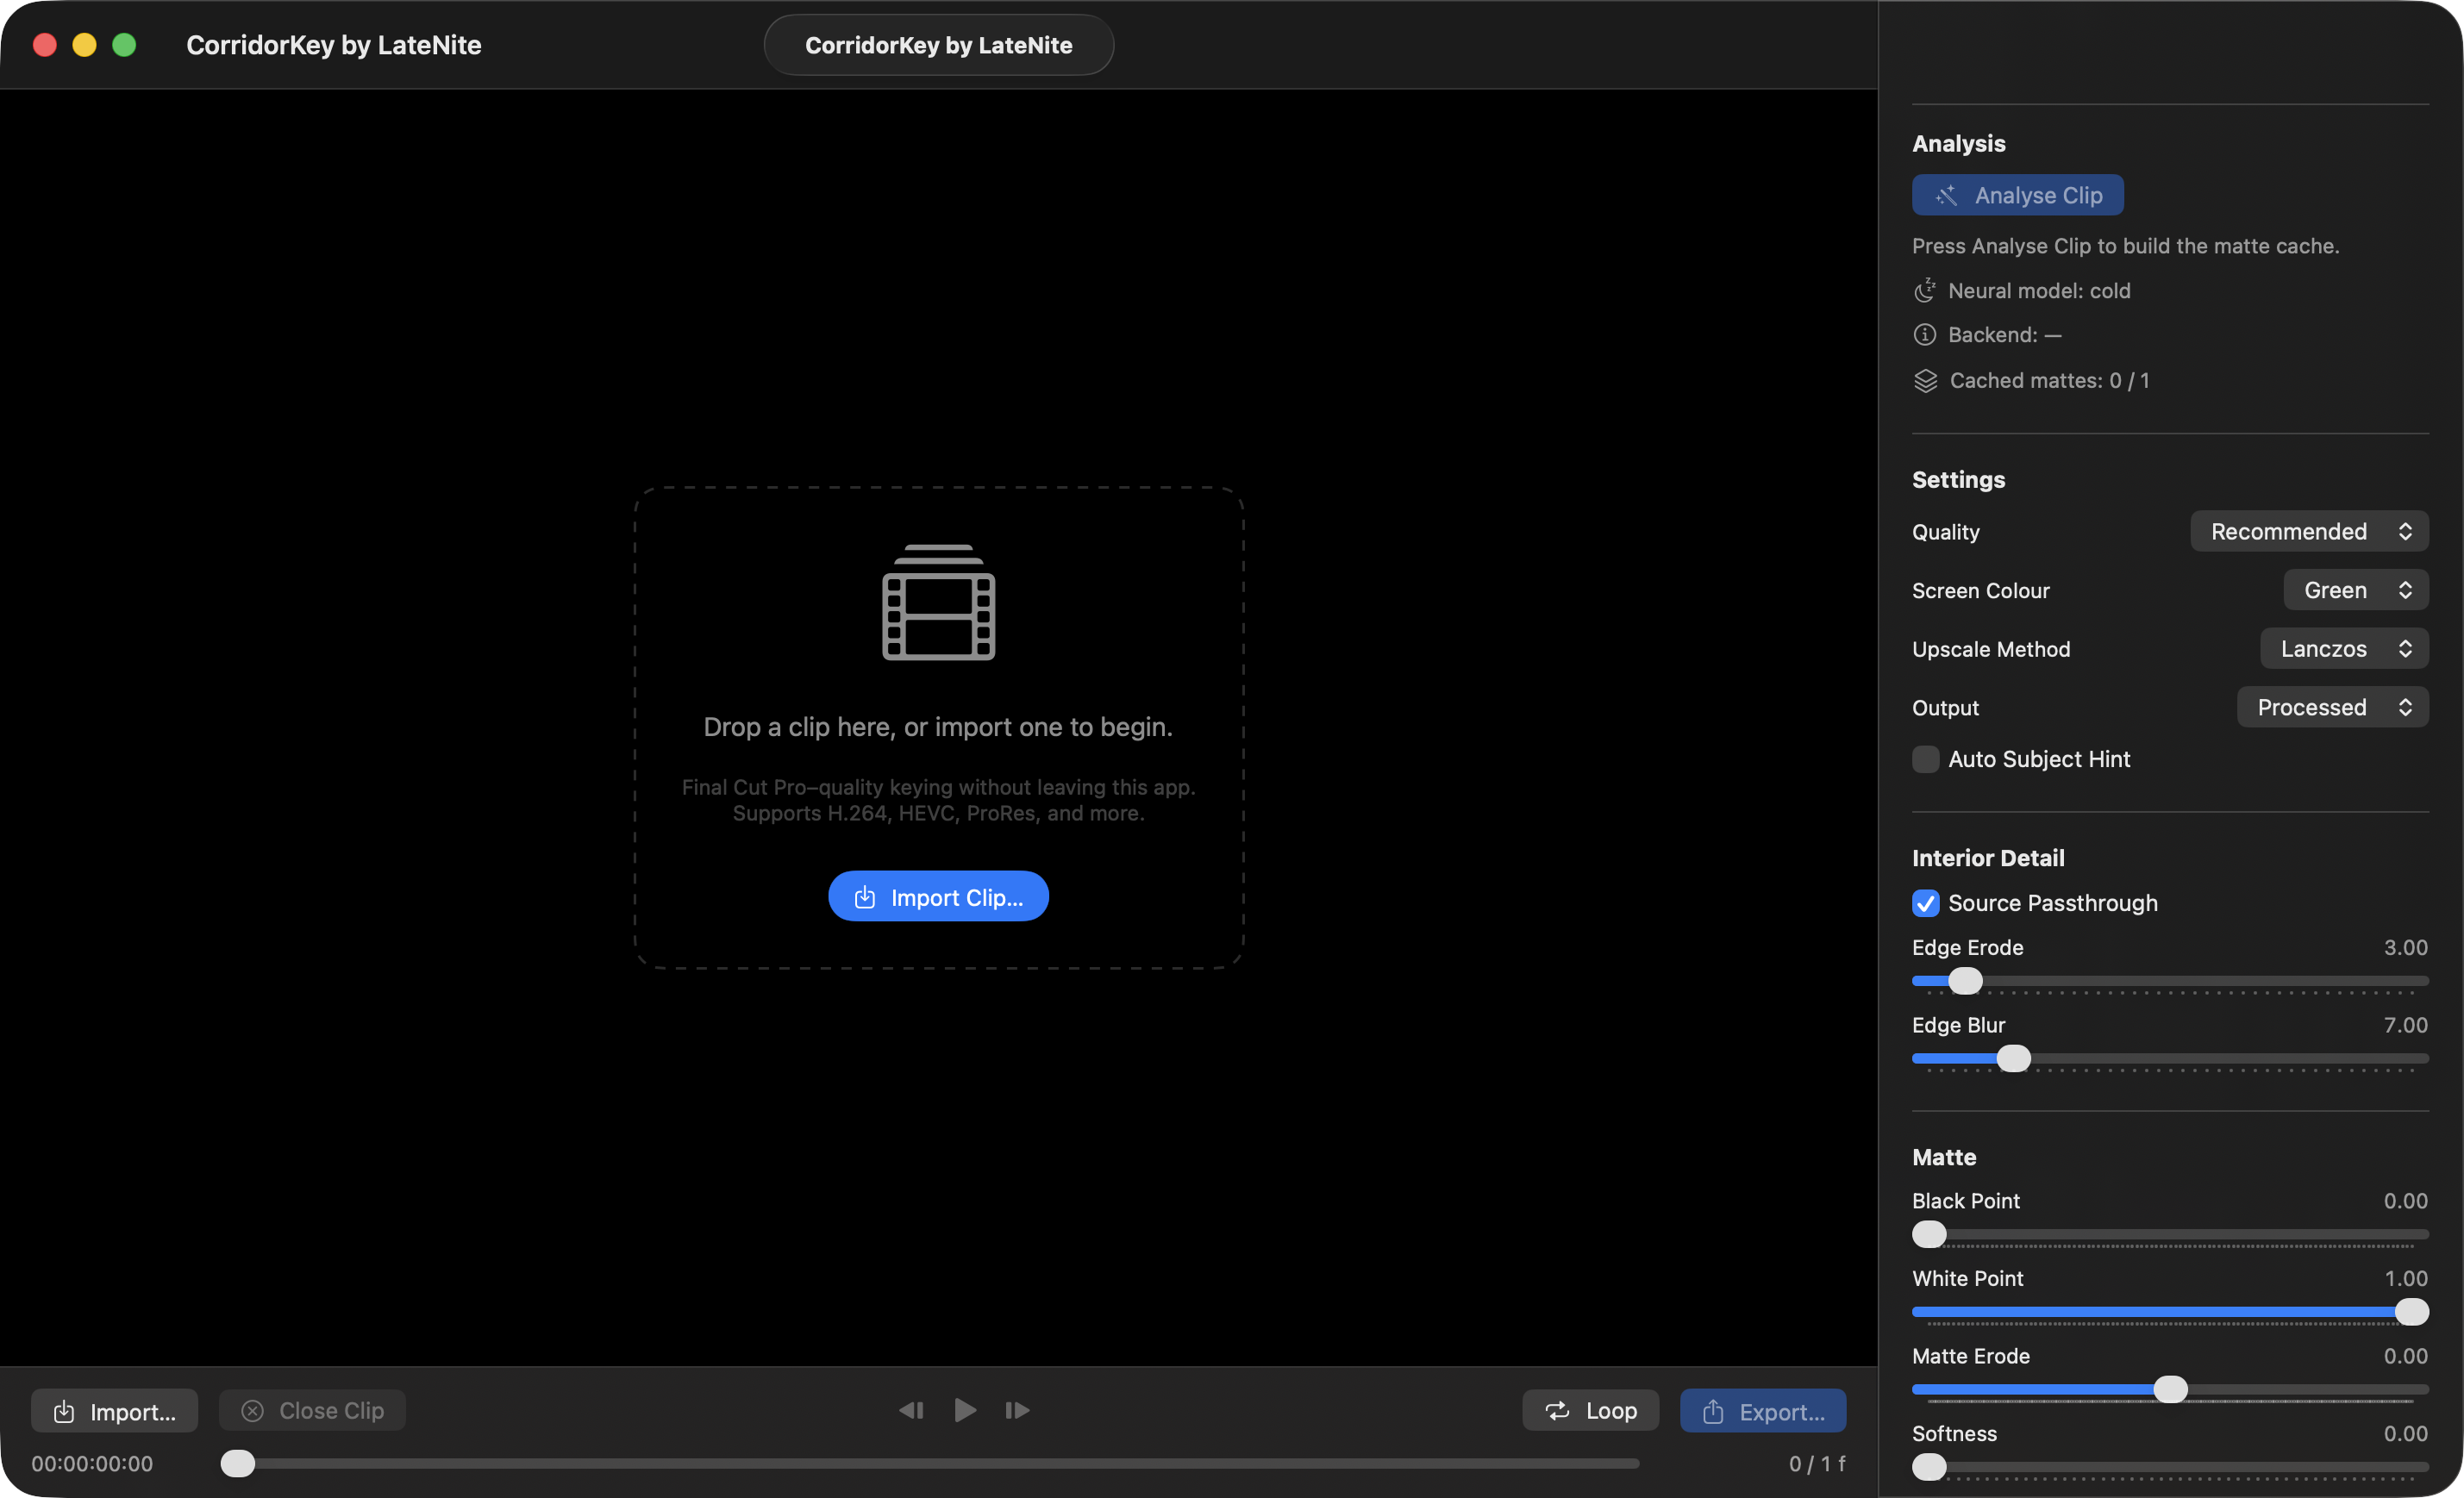Enable the Auto Subject Hint checkbox
2464x1498 pixels.
click(x=1925, y=759)
